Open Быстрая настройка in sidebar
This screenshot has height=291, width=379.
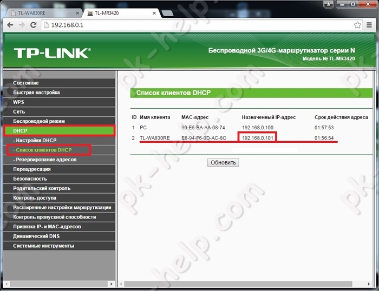[59, 92]
